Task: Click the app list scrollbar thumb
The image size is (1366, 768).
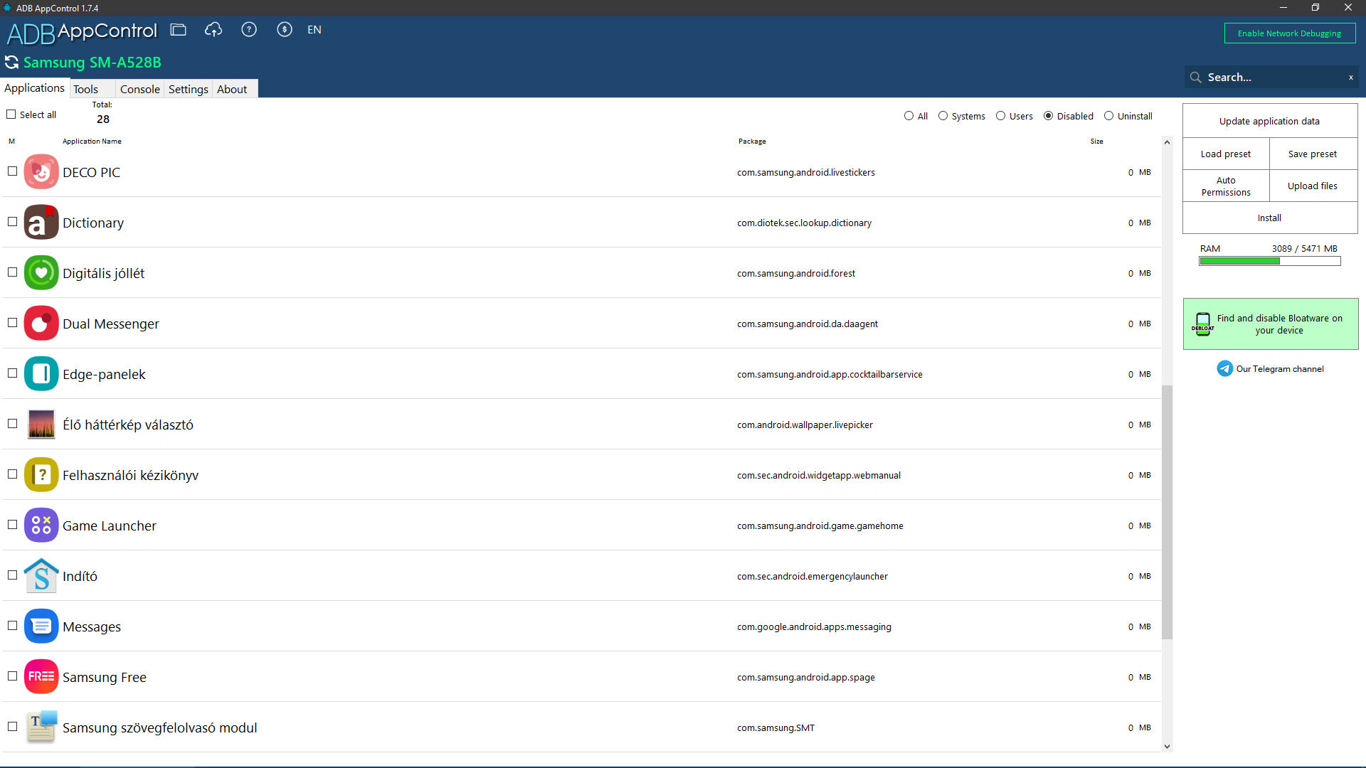Action: point(1167,512)
